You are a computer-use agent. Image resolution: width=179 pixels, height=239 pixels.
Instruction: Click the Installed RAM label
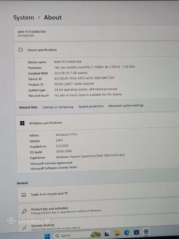[38, 73]
